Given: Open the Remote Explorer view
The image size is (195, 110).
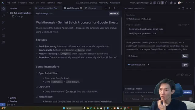Looking at the screenshot, I should pos(3,36).
